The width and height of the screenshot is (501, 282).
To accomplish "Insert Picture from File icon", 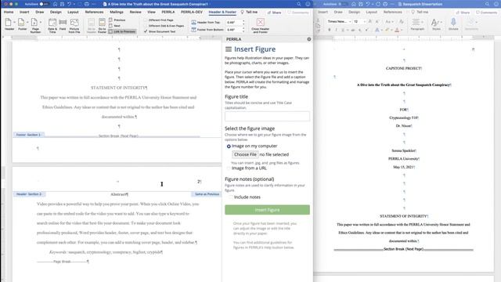I will [74, 23].
